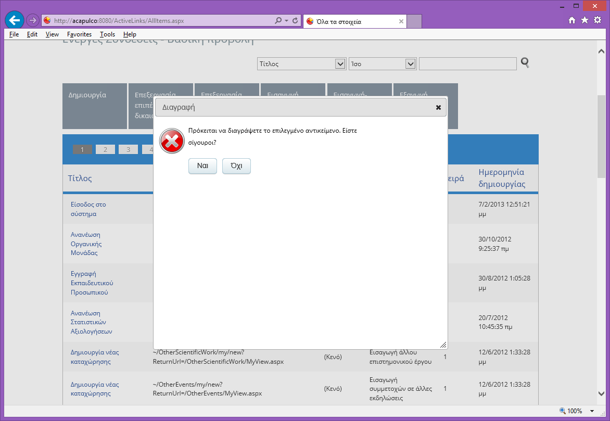The height and width of the screenshot is (421, 610).
Task: Click the Δημιουργία toolbar button
Action: point(95,106)
